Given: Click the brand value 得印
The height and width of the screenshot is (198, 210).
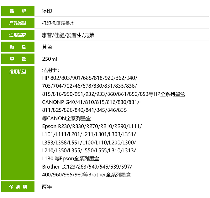Looking at the screenshot, I should (x=47, y=11).
